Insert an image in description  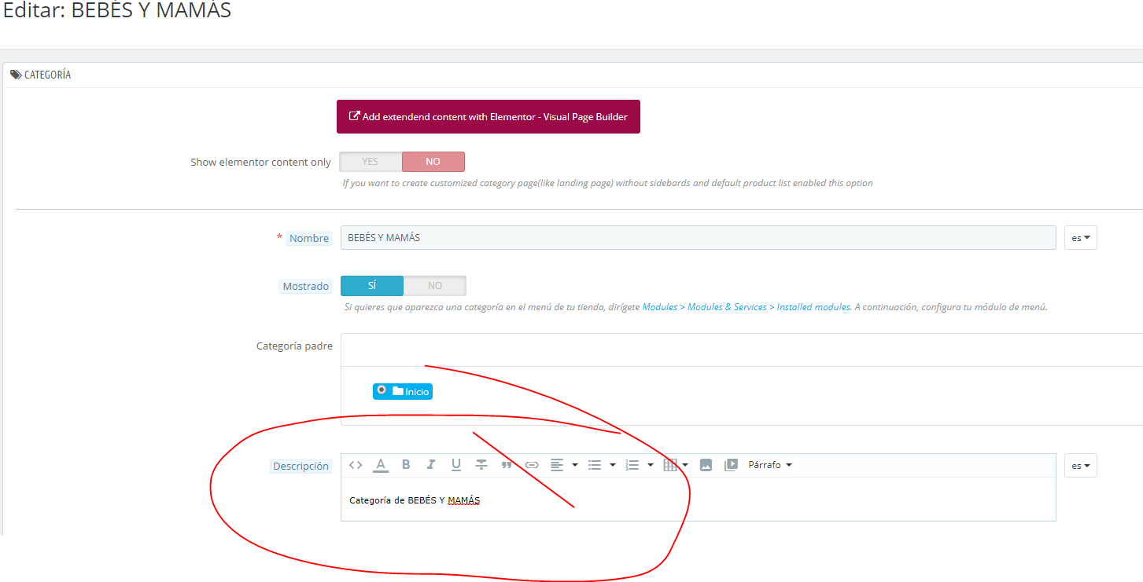pos(706,465)
